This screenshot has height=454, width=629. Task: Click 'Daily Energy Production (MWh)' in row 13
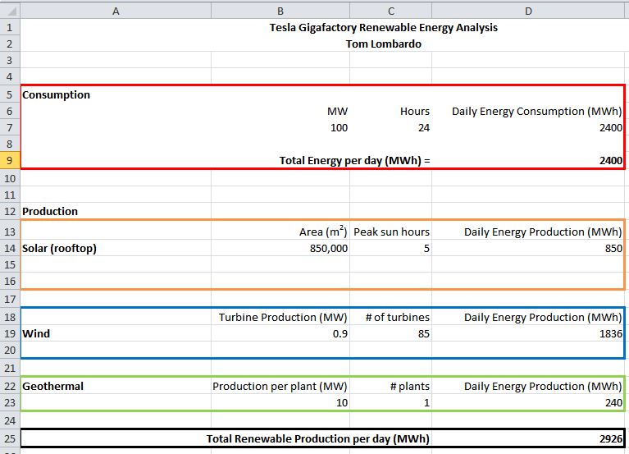pyautogui.click(x=543, y=232)
